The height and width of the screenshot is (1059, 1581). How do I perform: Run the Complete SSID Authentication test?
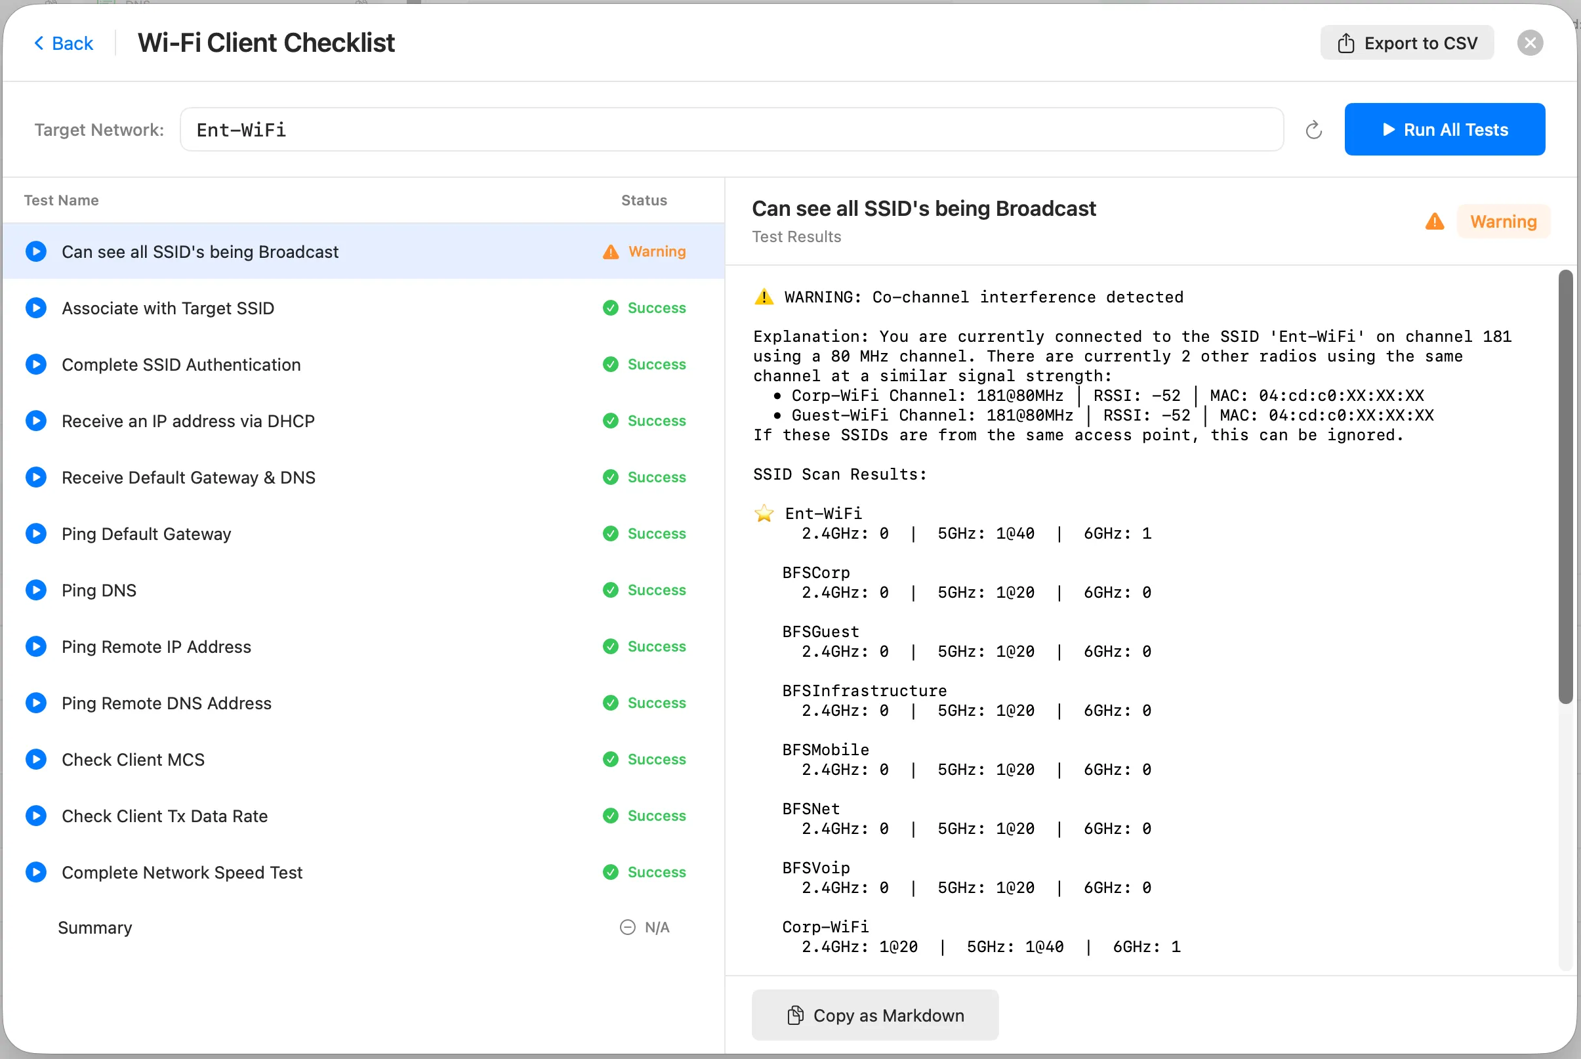[36, 365]
